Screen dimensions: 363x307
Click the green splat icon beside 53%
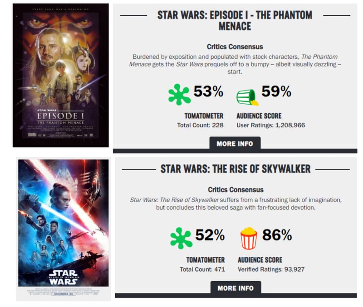(x=179, y=95)
